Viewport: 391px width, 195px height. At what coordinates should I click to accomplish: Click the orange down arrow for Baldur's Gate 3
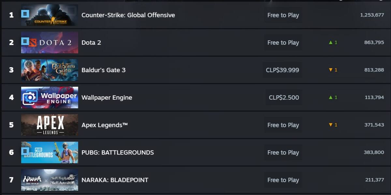(x=330, y=70)
